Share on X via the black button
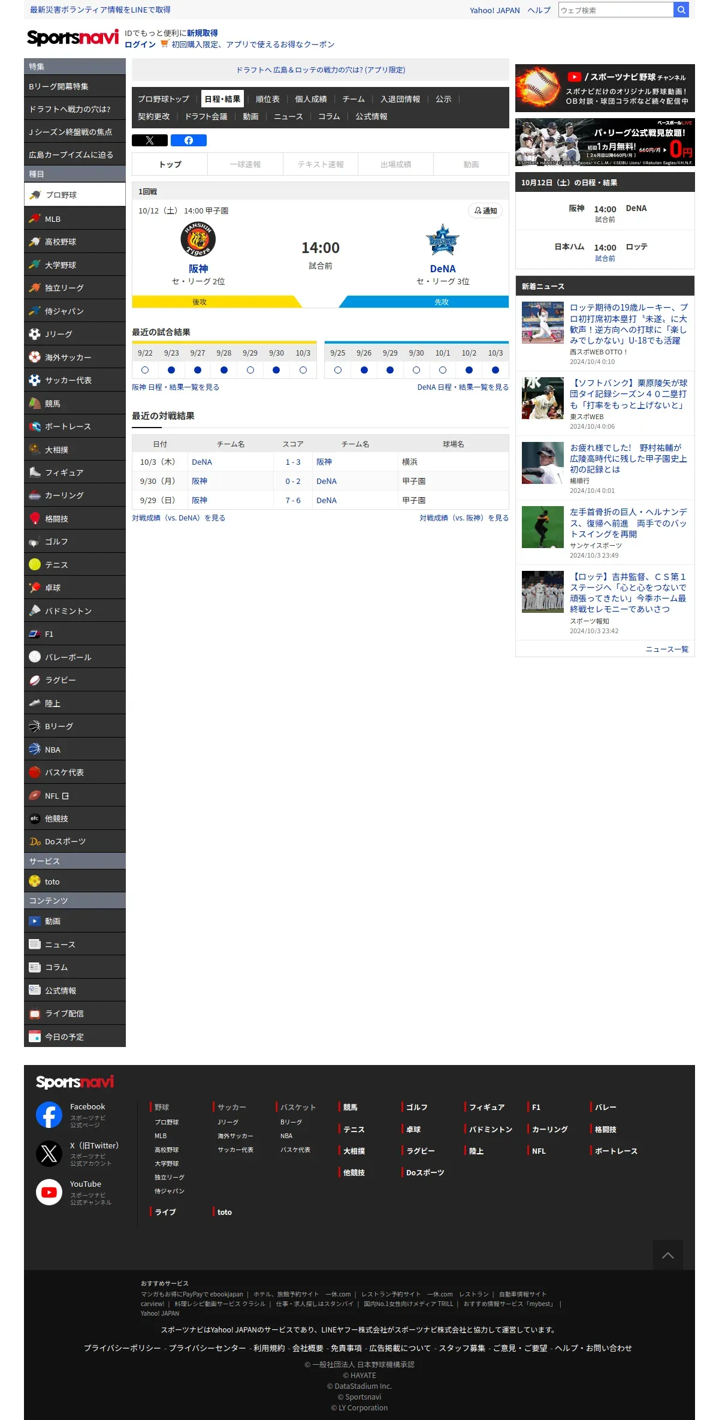The image size is (719, 1420). (x=150, y=140)
